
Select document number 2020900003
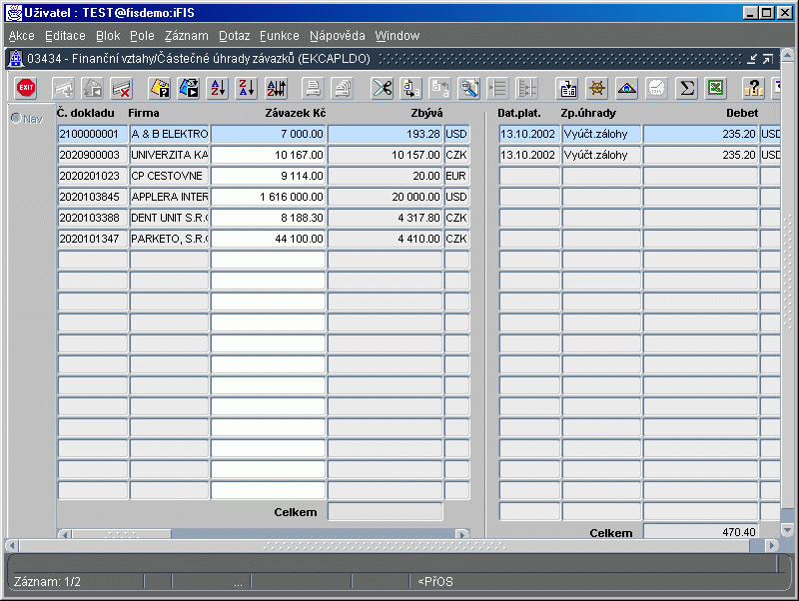(x=92, y=155)
